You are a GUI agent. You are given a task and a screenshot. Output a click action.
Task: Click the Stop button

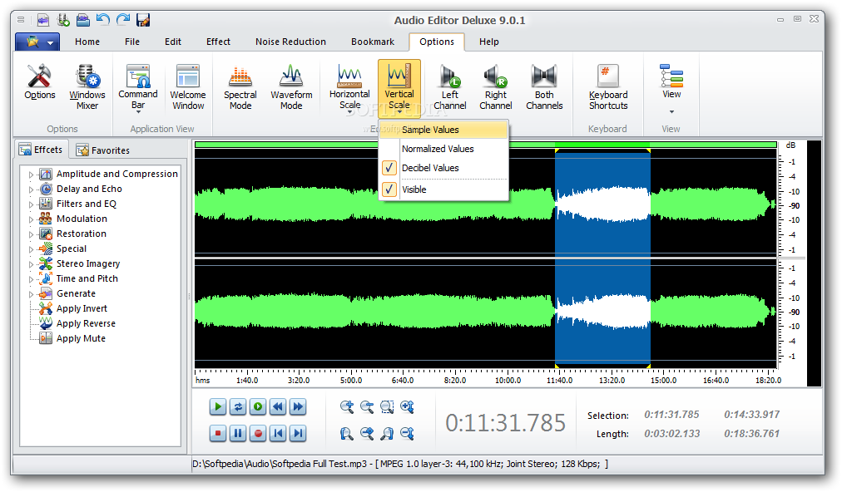[x=218, y=433]
